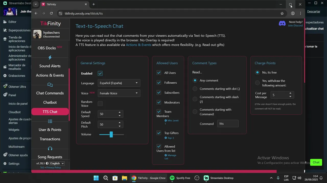Select Comments starting with Command

click(195, 112)
